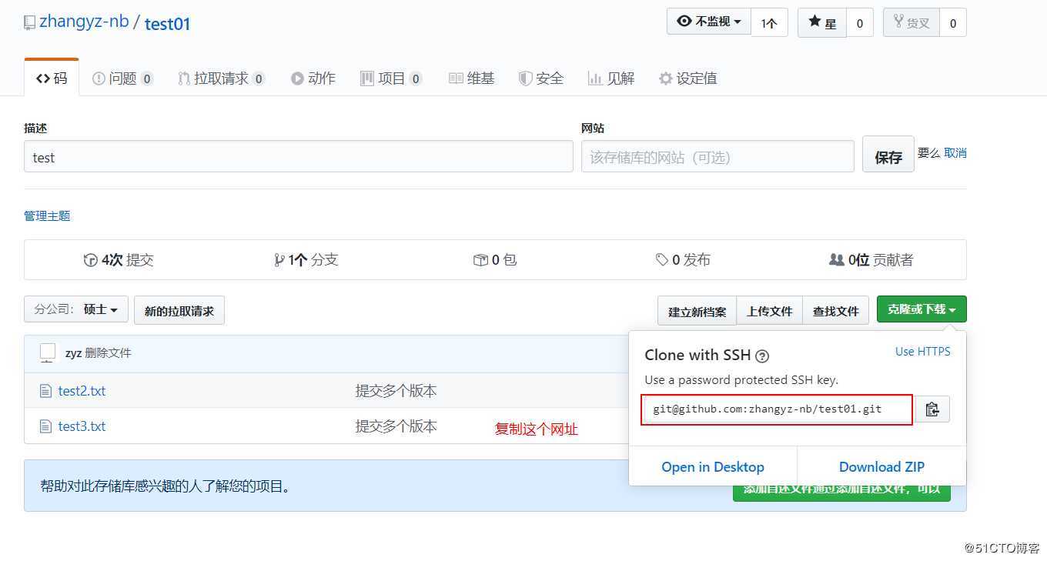The height and width of the screenshot is (561, 1047).
Task: Click the repository book icon beside zhangyz-nb
Action: tap(30, 23)
